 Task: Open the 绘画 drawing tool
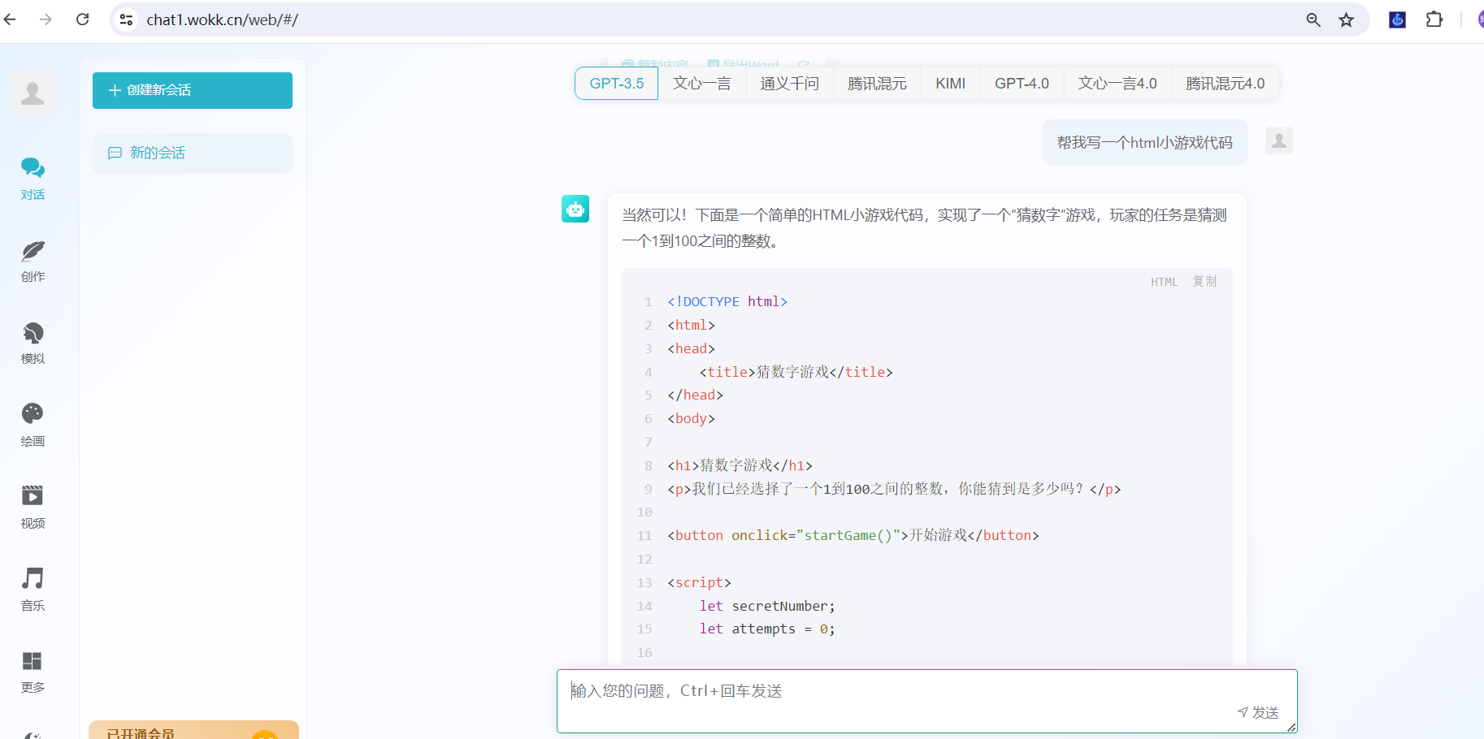click(33, 425)
